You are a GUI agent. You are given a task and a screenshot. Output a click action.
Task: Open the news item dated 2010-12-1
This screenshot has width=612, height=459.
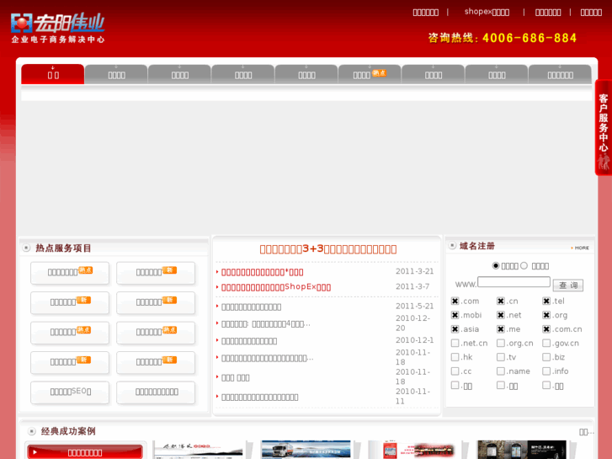pos(249,341)
